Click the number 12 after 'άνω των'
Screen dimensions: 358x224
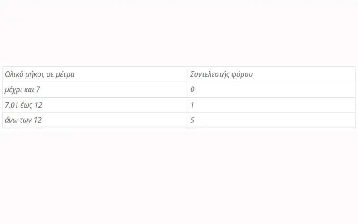pos(38,120)
